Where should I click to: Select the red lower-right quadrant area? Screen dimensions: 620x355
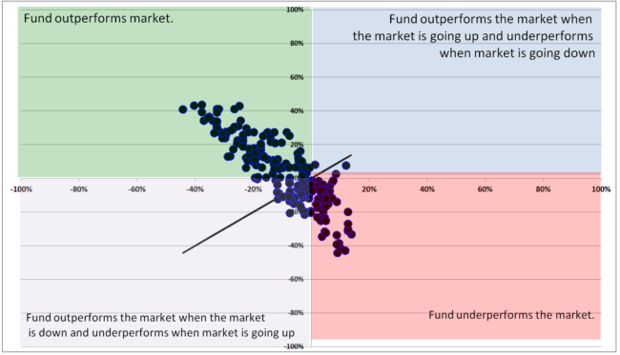[x=456, y=256]
